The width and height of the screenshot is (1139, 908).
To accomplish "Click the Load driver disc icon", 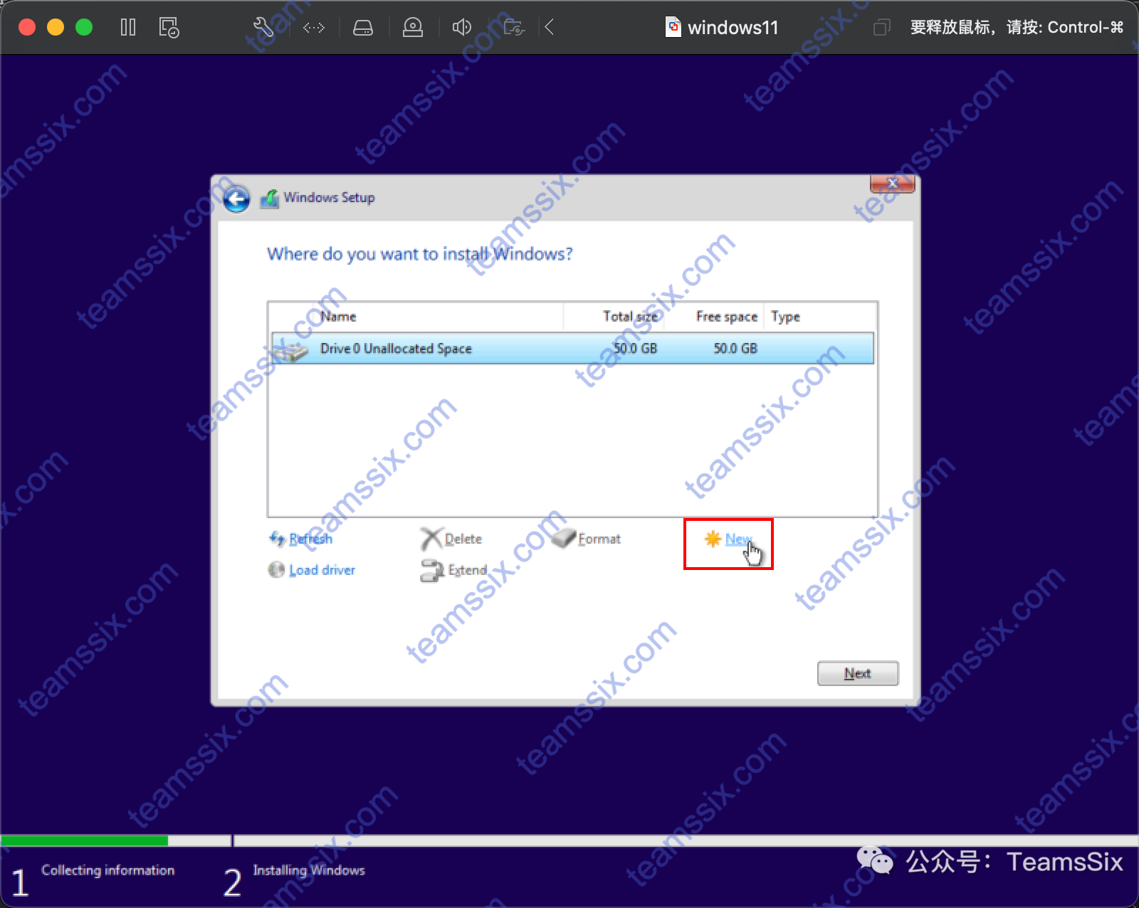I will [276, 569].
